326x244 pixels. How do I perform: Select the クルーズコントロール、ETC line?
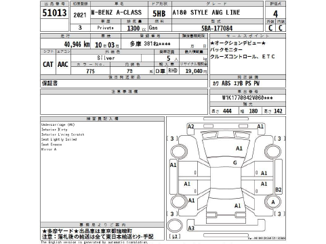pos(243,56)
